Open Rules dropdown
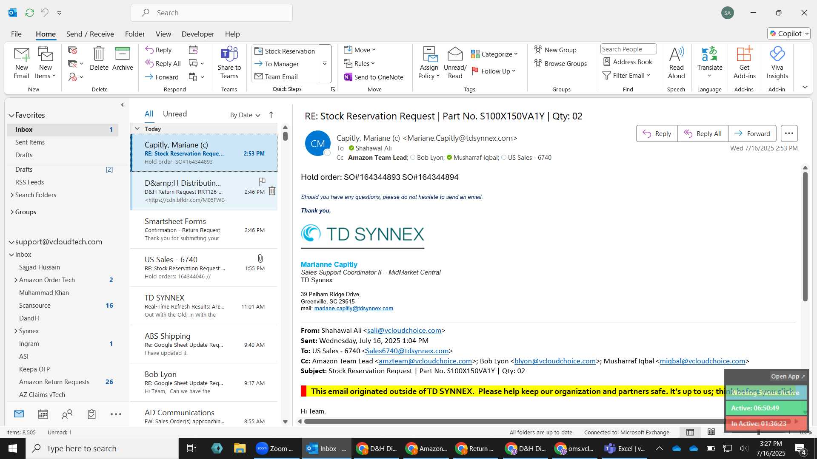Screen dimensions: 817x459 pos(360,64)
